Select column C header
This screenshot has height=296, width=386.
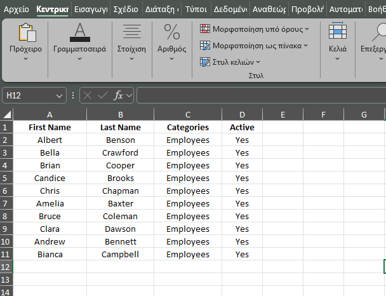coord(188,114)
